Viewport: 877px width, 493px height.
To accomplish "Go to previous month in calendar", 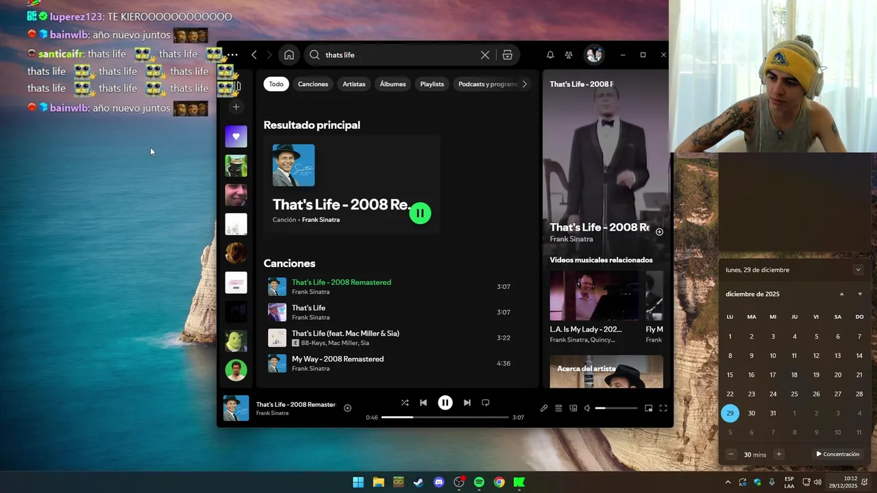I will tap(842, 294).
